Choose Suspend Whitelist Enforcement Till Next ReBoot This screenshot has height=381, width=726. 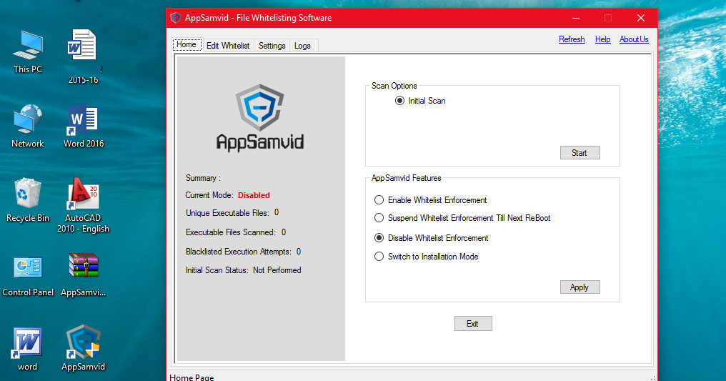coord(379,217)
